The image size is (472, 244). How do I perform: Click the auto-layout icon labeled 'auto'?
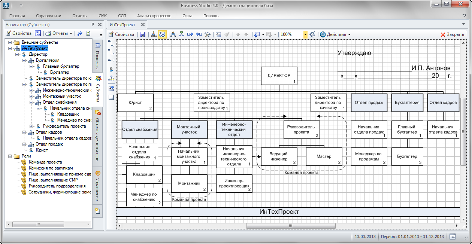(154, 34)
